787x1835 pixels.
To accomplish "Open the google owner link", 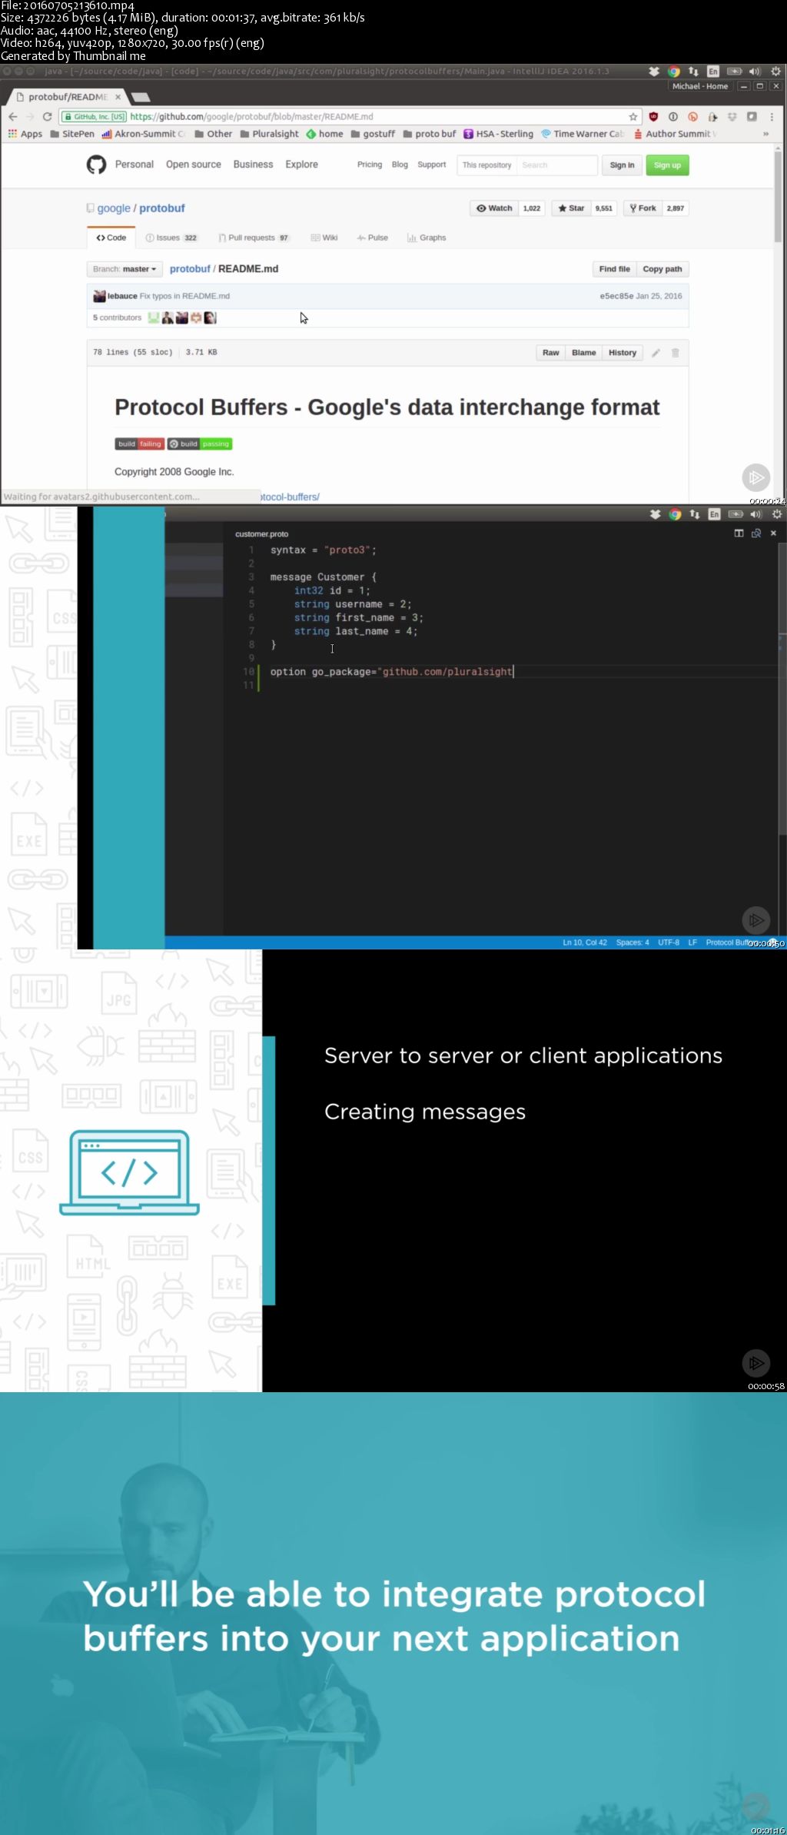I will (114, 208).
